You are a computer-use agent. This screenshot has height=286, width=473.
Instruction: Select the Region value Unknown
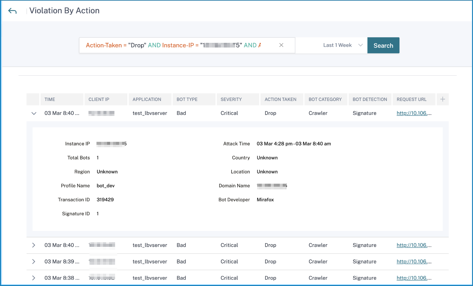[107, 172]
